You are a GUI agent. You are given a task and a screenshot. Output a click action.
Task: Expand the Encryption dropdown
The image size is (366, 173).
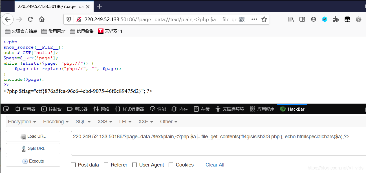pos(22,122)
